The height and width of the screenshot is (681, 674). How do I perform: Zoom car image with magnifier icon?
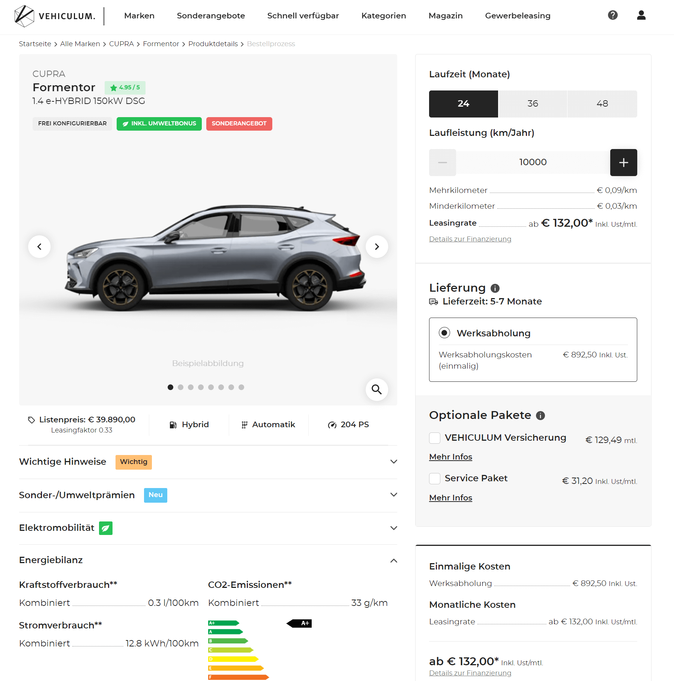coord(377,390)
